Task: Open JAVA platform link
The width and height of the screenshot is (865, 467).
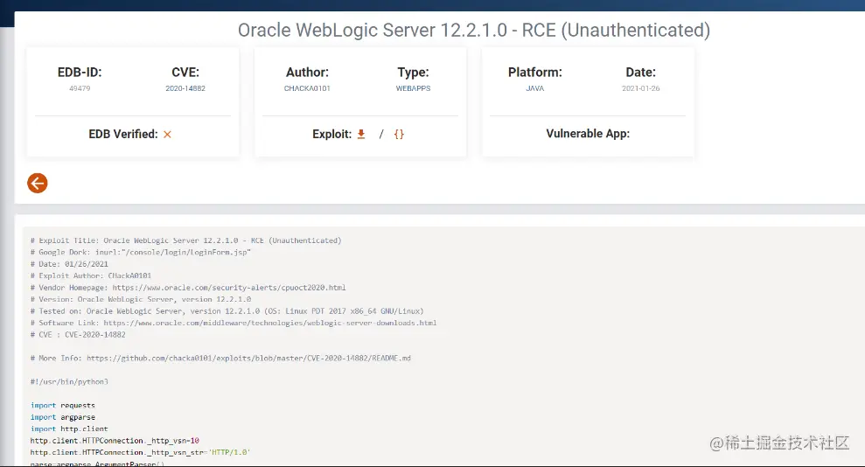Action: [535, 88]
